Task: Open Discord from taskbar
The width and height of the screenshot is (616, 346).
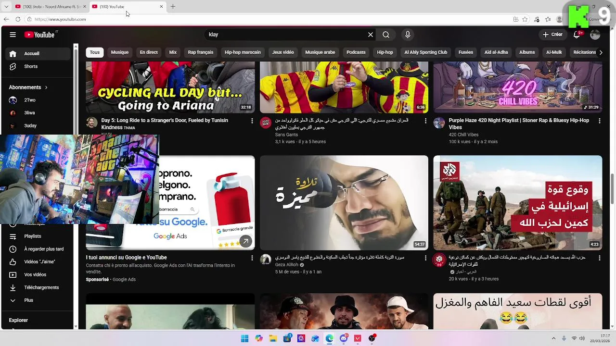Action: pos(344,338)
